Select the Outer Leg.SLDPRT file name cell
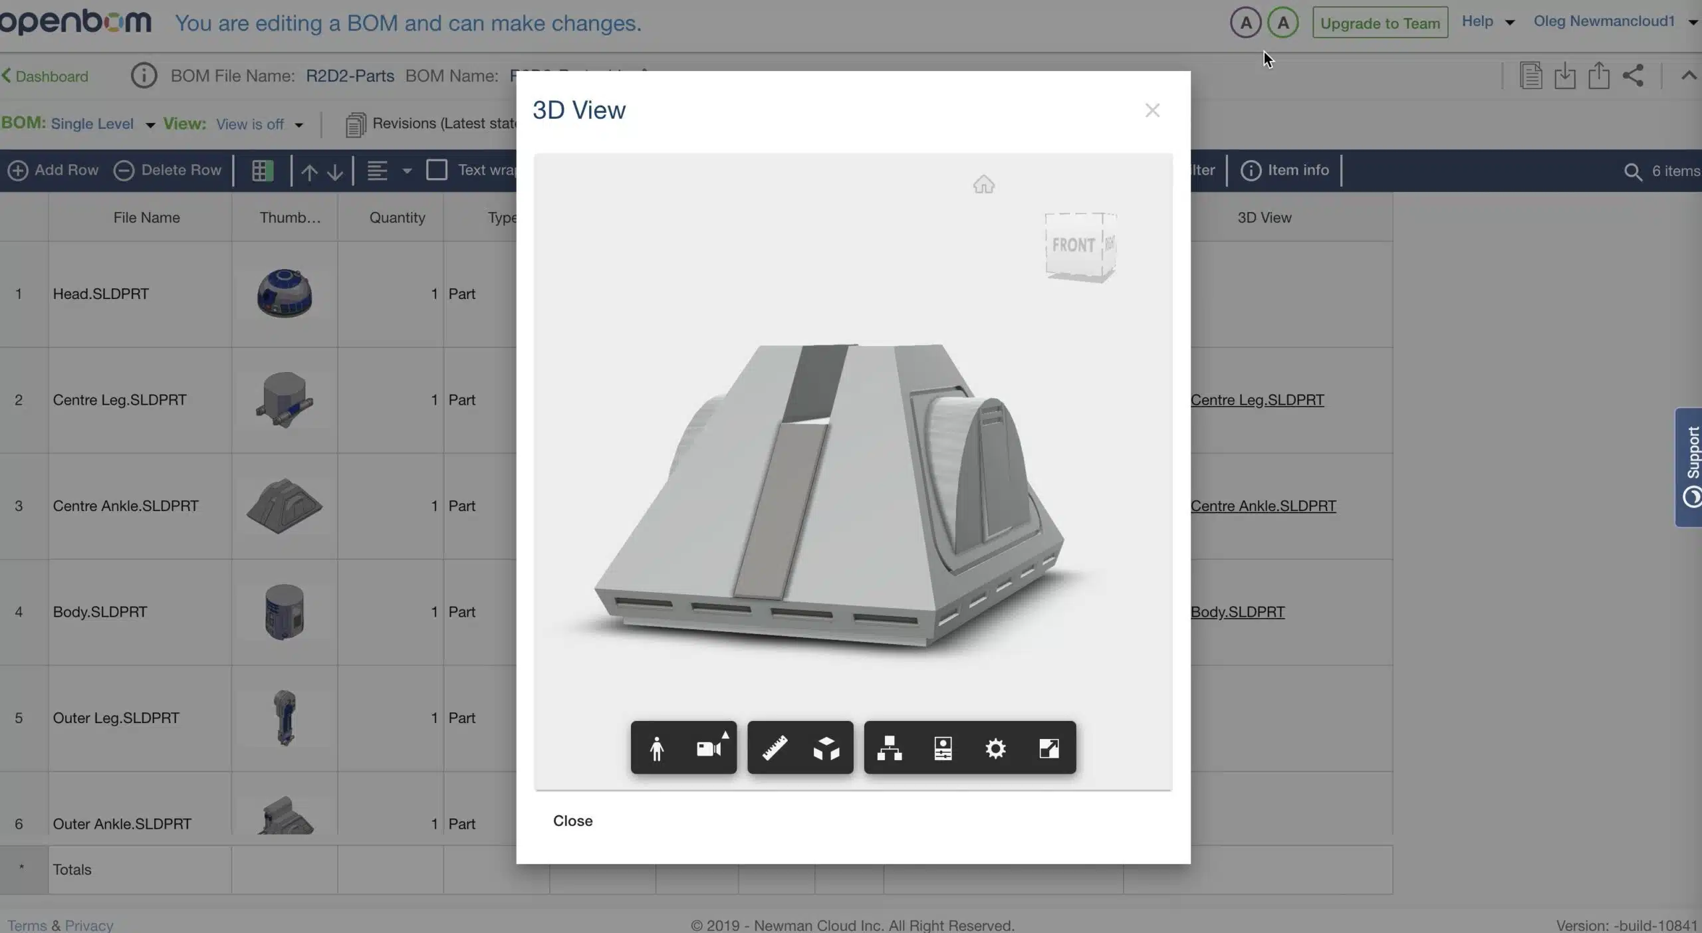This screenshot has width=1702, height=933. pos(140,718)
